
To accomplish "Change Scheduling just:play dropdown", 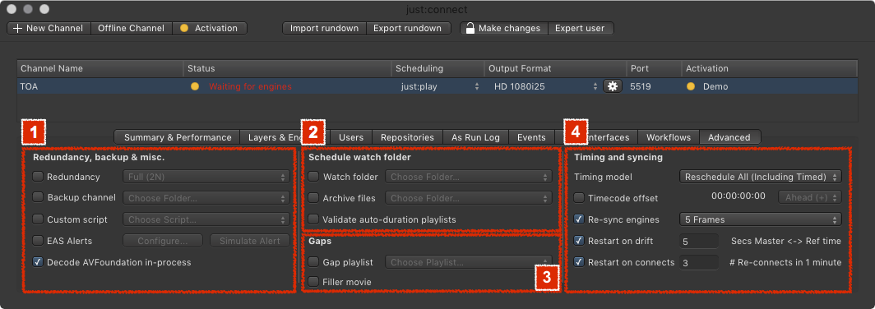I will [439, 86].
